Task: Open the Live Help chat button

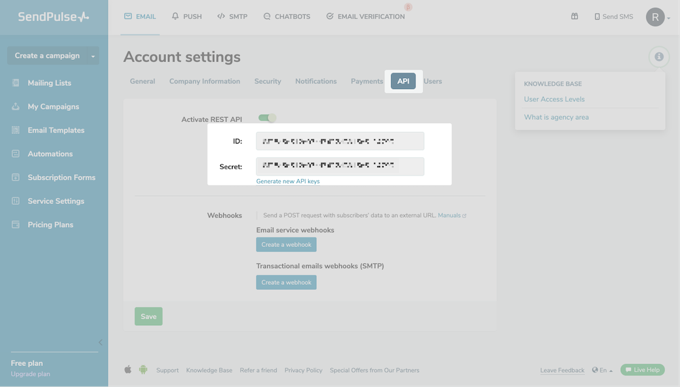Action: [642, 370]
